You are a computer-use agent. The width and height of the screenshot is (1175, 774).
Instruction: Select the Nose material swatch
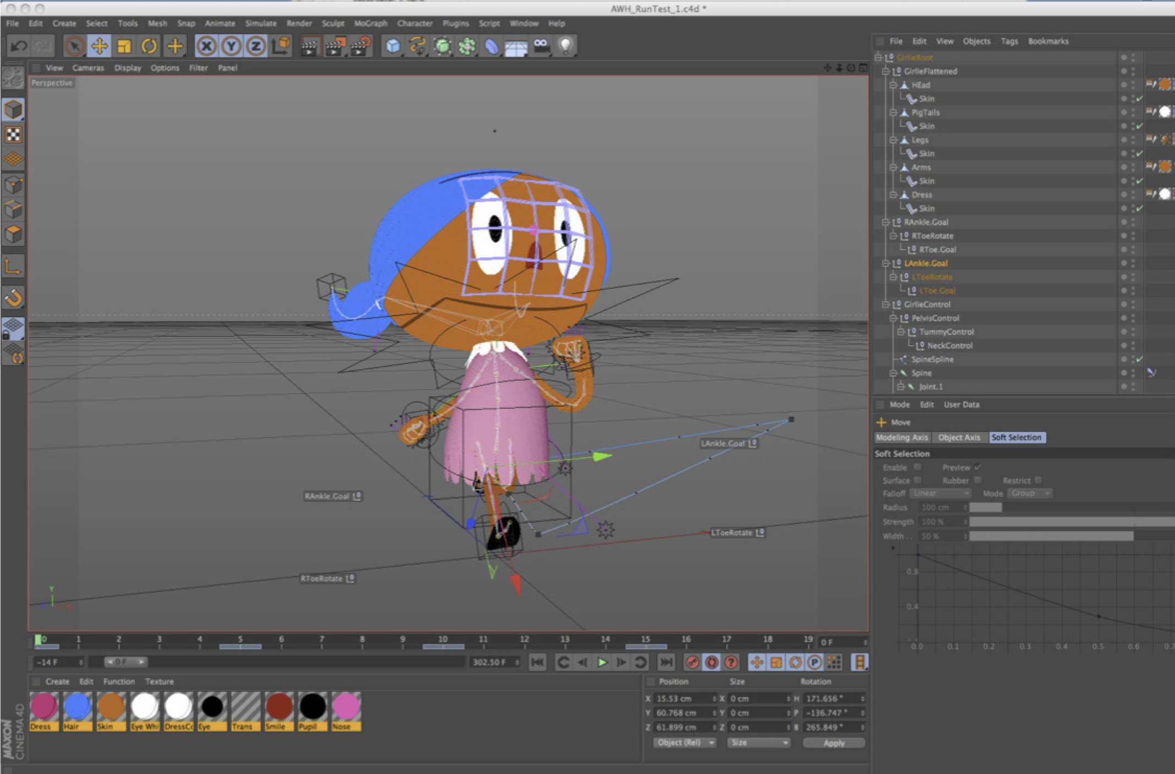346,711
